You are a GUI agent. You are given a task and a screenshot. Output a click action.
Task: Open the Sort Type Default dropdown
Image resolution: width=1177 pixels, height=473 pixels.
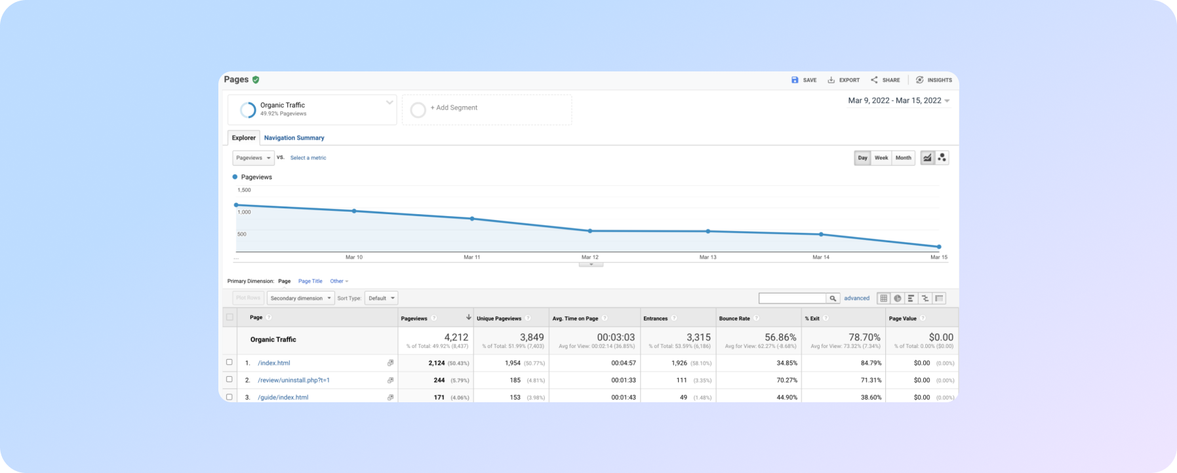(x=382, y=298)
